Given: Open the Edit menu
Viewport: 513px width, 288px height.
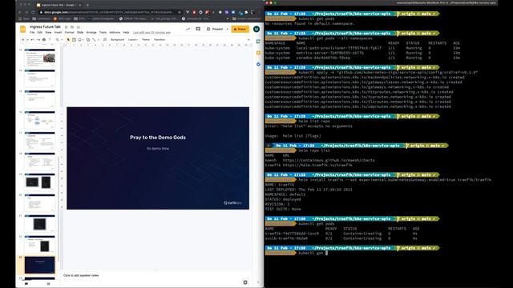Looking at the screenshot, I should coord(40,33).
